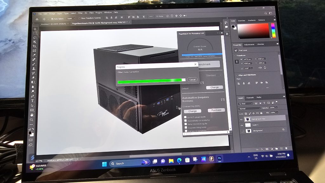Select the Eyedropper tool

[x=34, y=55]
